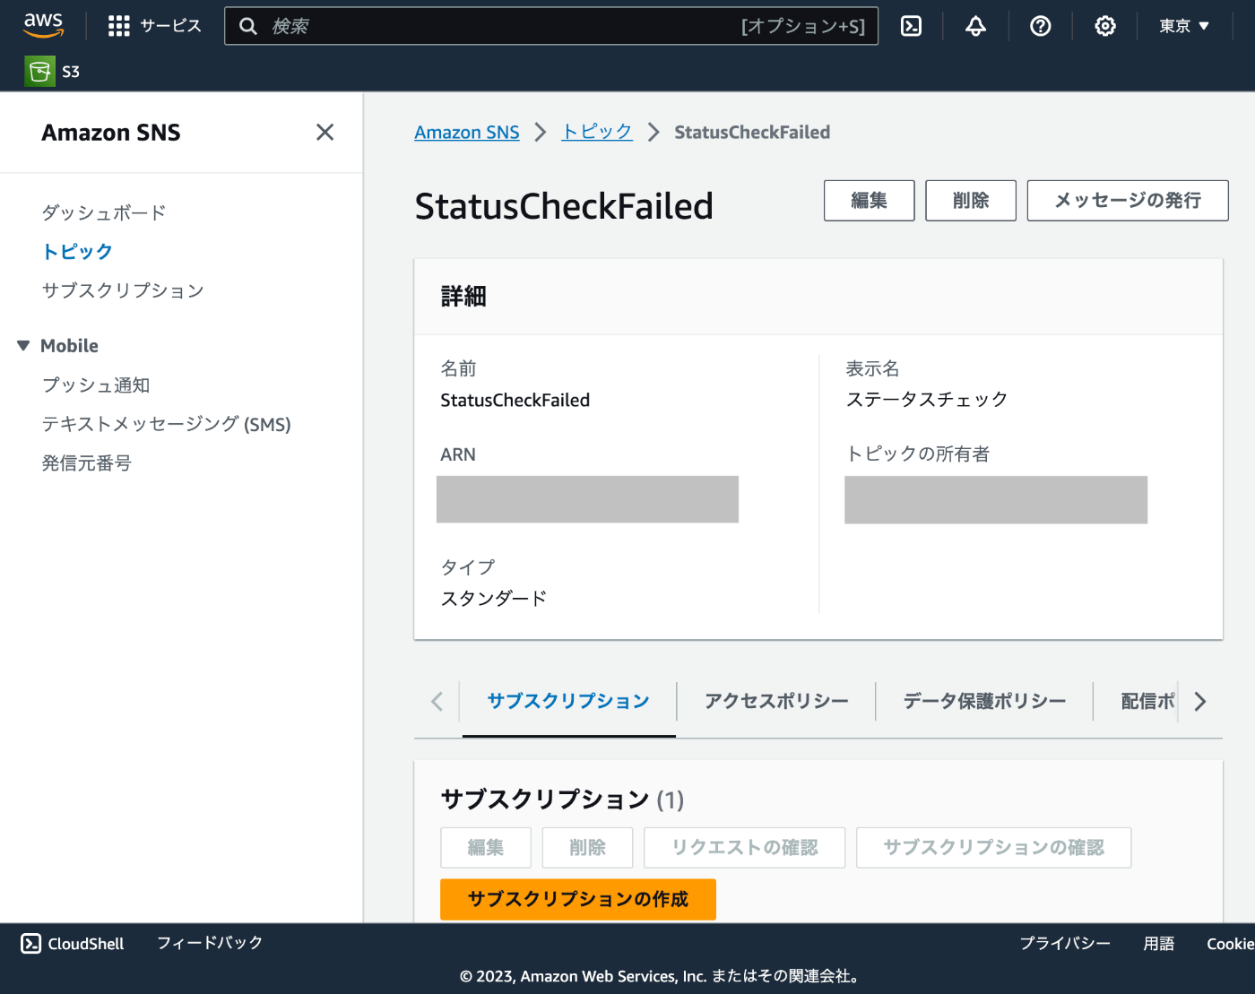
Task: Open the 東京 region dropdown
Action: click(1184, 26)
